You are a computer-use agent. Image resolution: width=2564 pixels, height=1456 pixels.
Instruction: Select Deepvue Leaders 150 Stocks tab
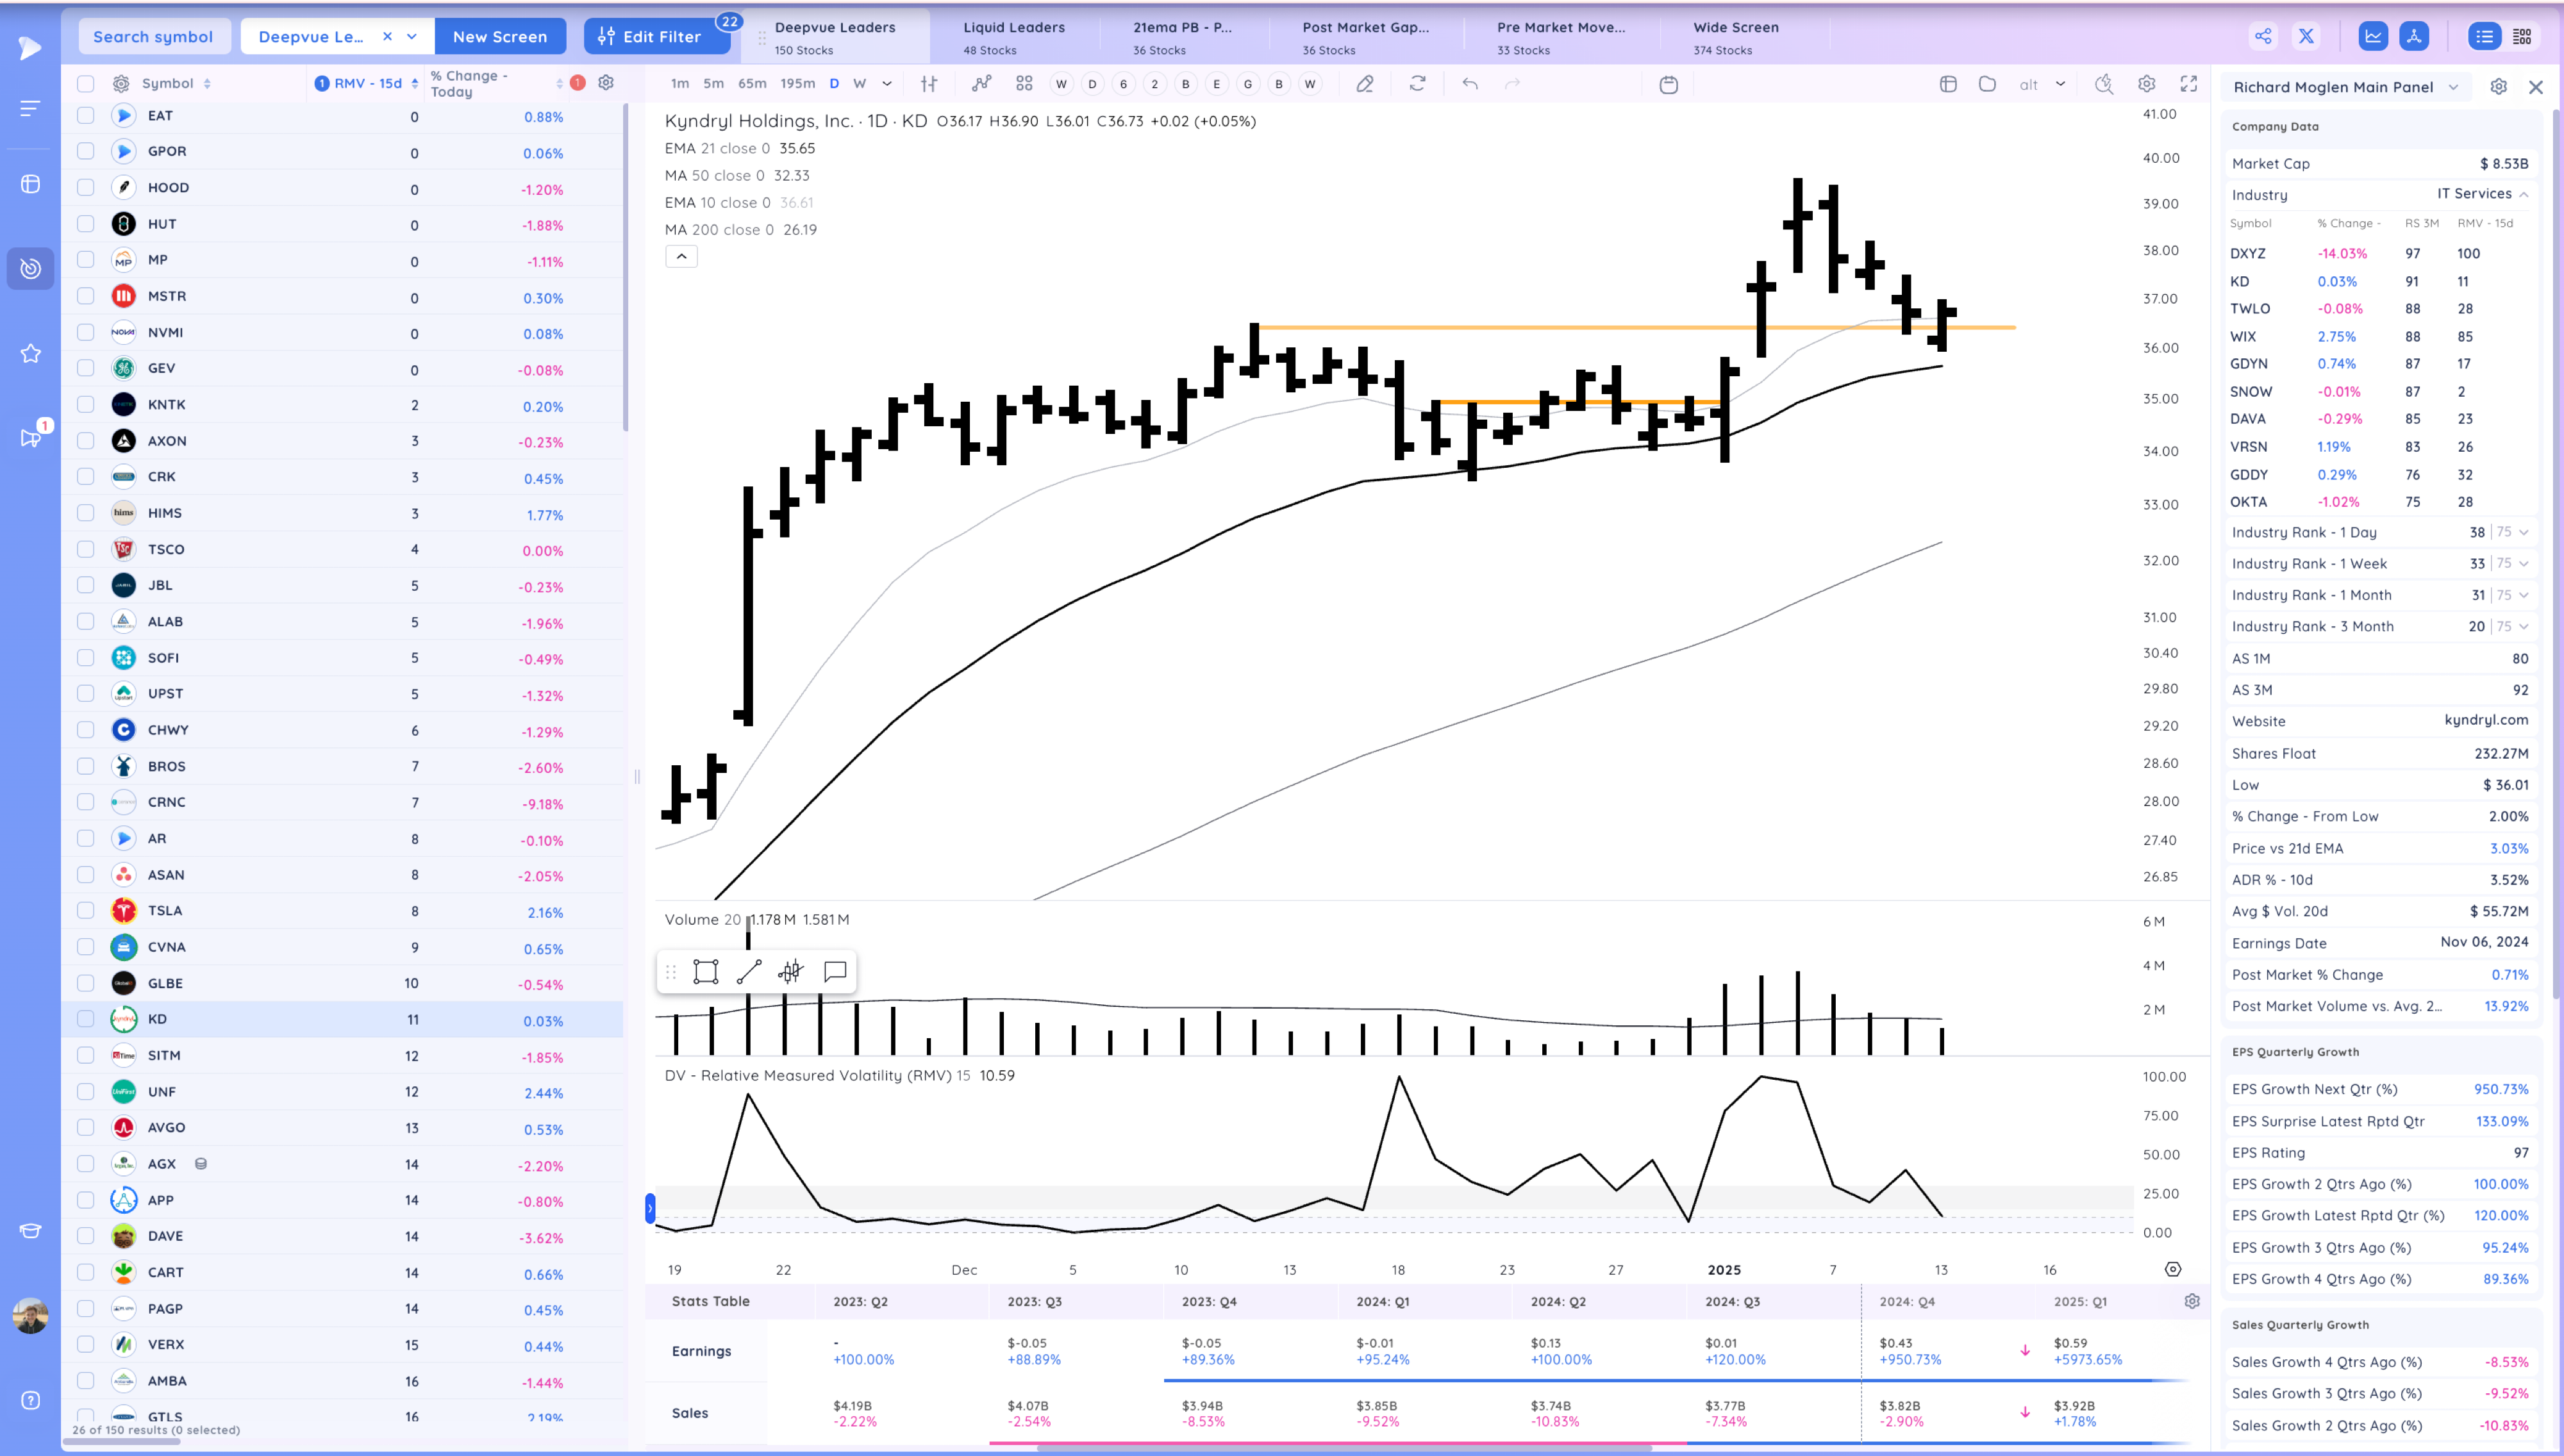[x=835, y=37]
